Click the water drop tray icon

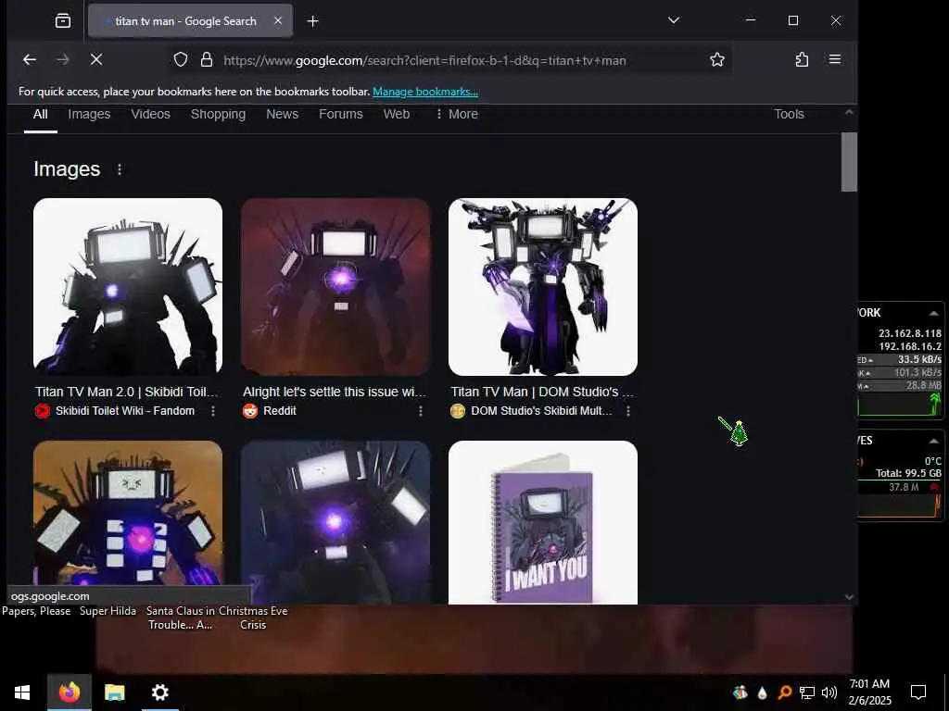762,692
